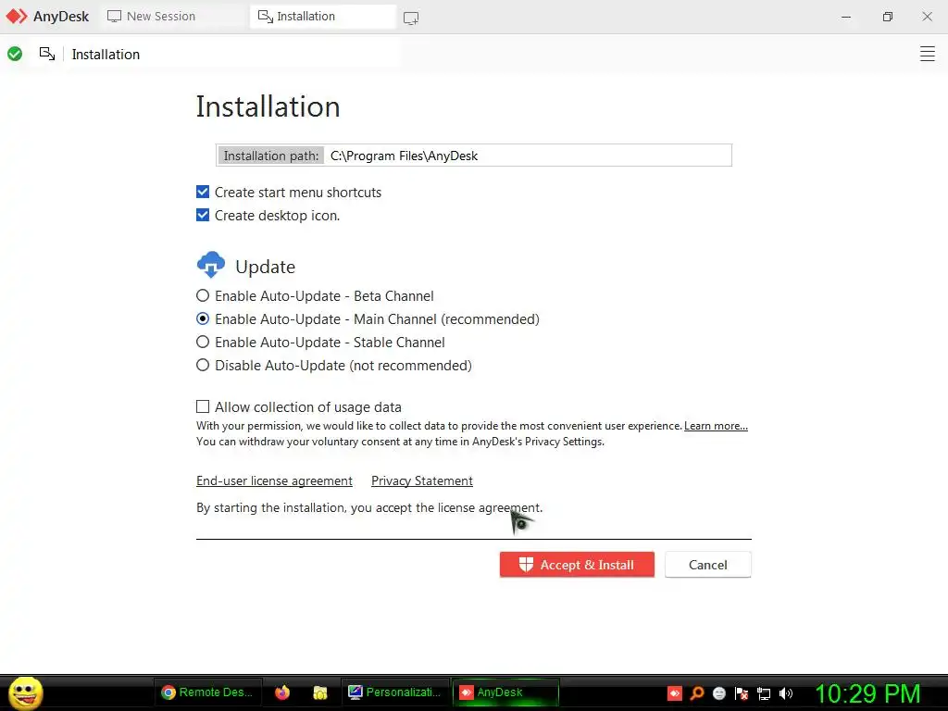Switch to Remote Desktop Chrome taskbar window
The image size is (948, 711).
pyautogui.click(x=208, y=692)
